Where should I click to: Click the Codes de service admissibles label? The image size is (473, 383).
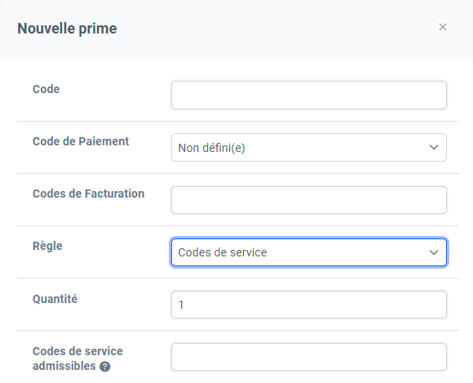point(77,359)
